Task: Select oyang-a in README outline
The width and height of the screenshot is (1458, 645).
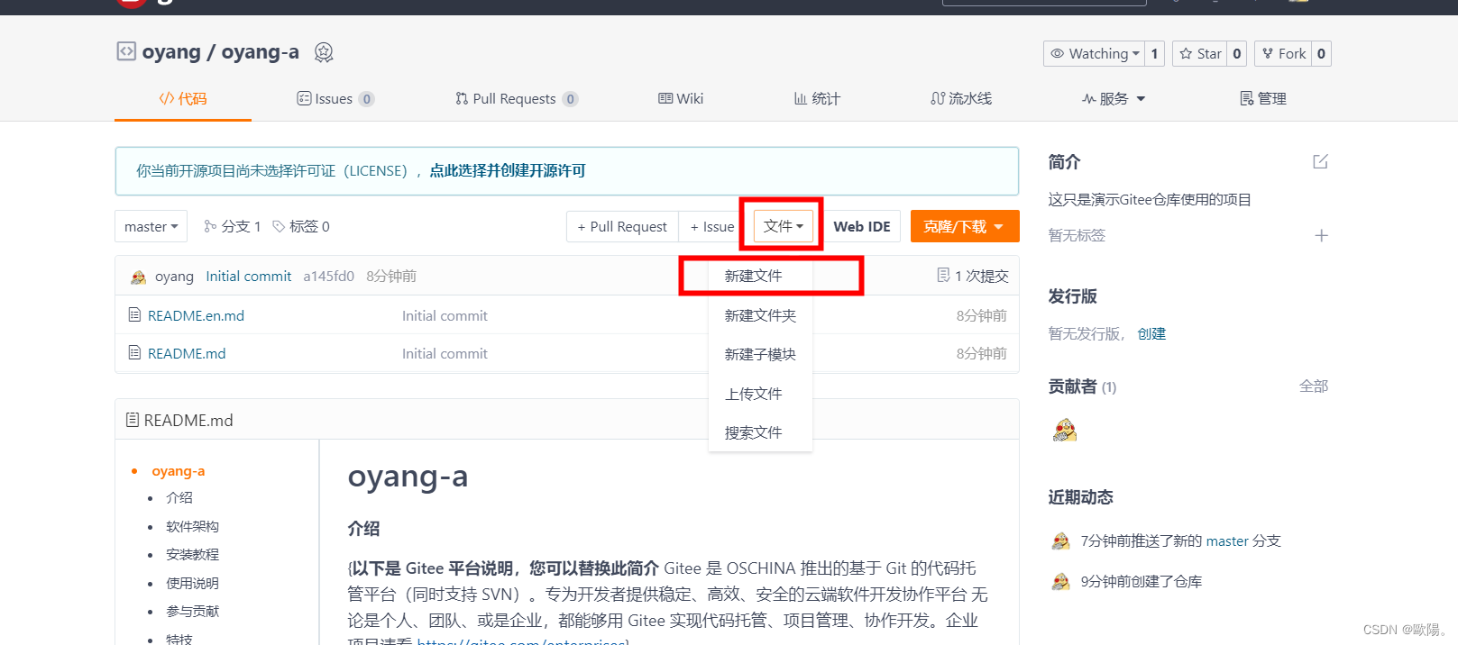Action: 179,470
